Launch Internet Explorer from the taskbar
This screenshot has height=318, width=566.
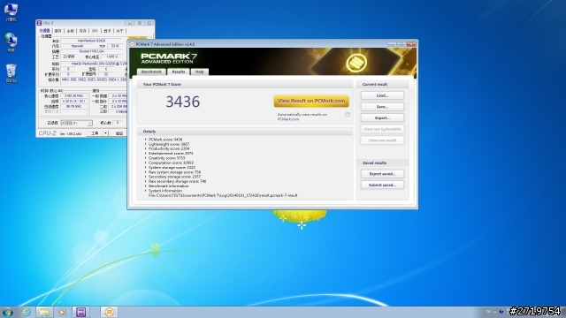(27, 312)
